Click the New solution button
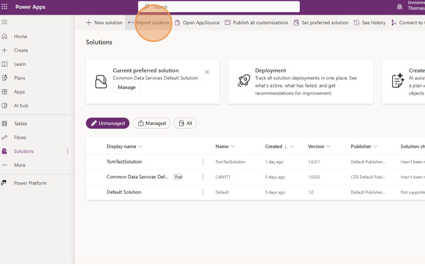Viewport: 425px width, 266px height. 104,22
